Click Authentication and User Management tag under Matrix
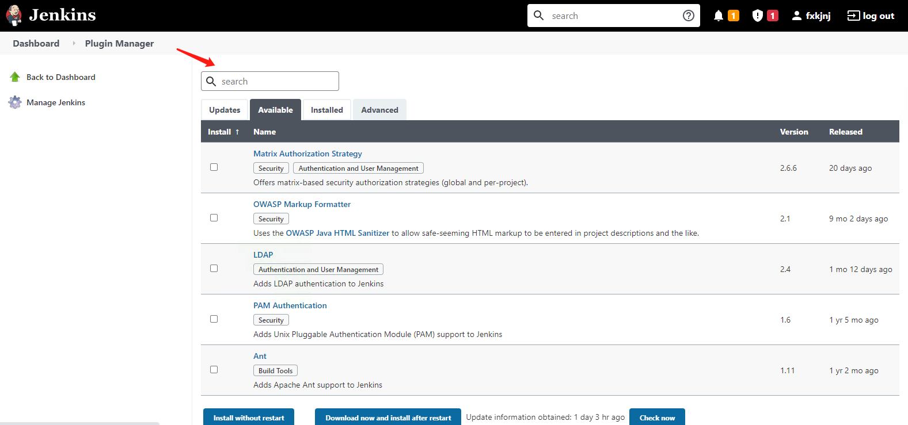 click(x=358, y=169)
